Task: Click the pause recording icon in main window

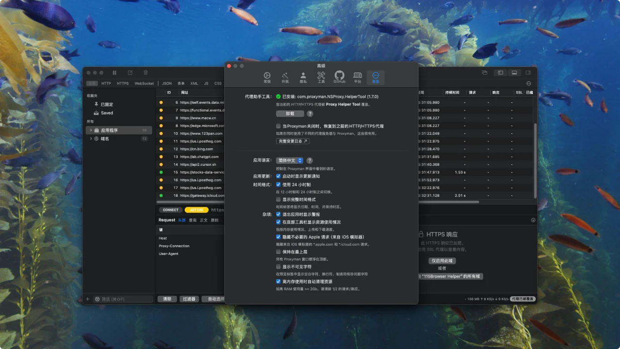Action: [x=115, y=73]
